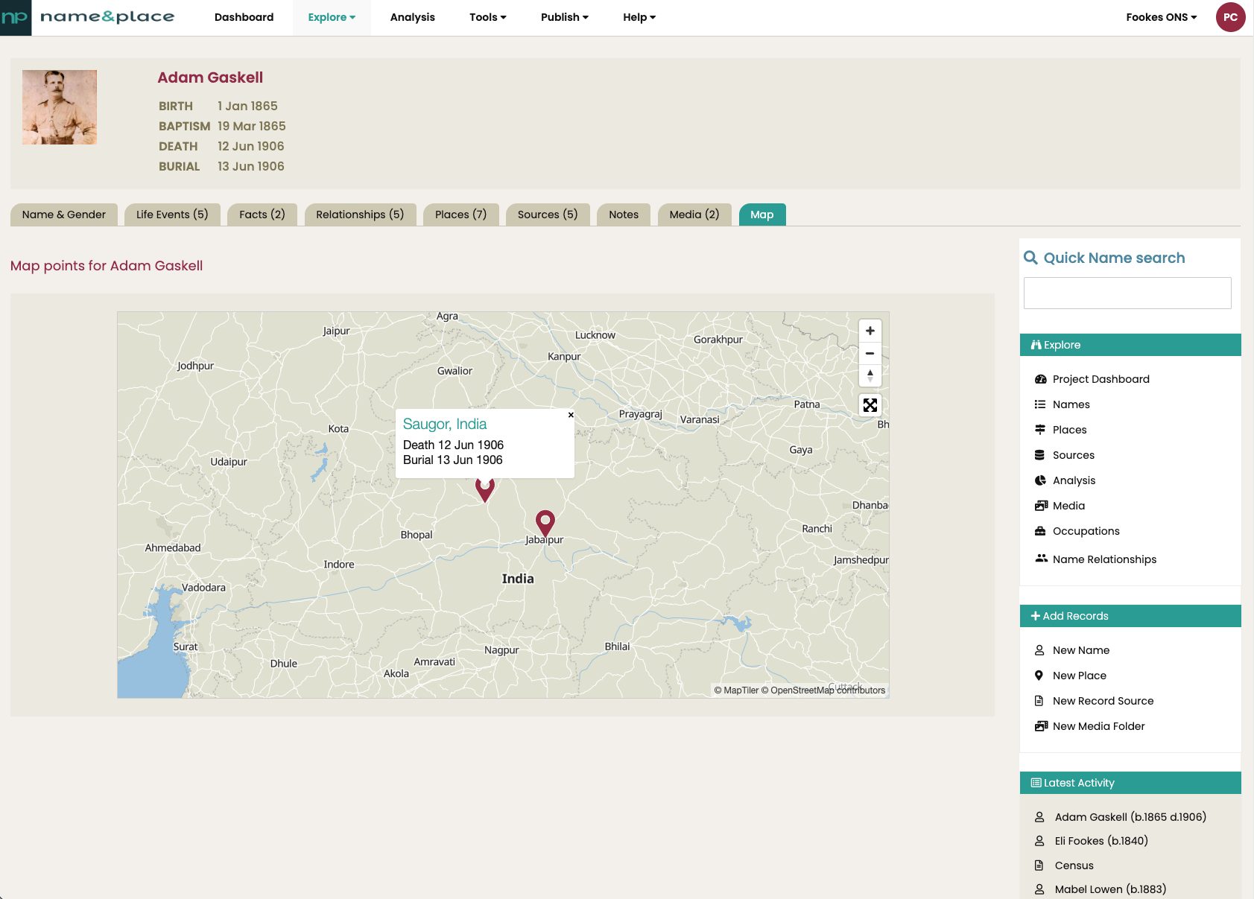Click the Quick Name search magnifier icon
This screenshot has width=1254, height=899.
[1030, 258]
